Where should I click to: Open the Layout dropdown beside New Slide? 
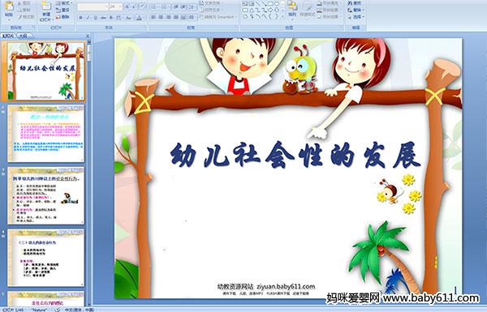(x=63, y=3)
